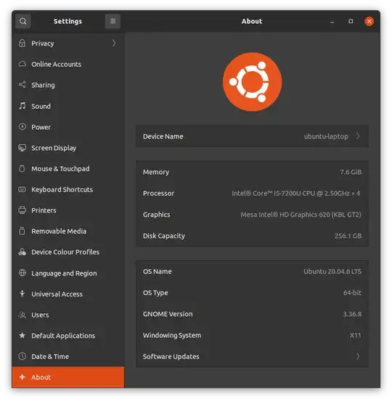Click the Default Applications star icon
Viewport: 392px width, 401px height.
click(23, 335)
